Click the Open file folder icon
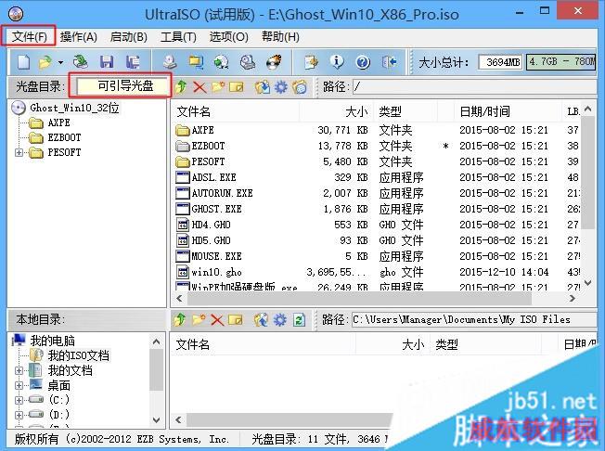This screenshot has width=605, height=451. 45,62
